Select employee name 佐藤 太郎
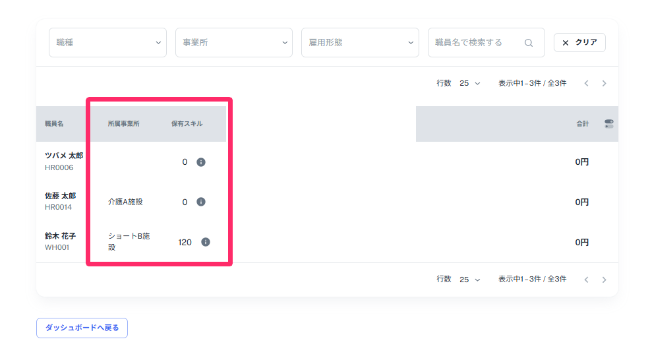Screen dimensions: 648x360 coord(61,196)
